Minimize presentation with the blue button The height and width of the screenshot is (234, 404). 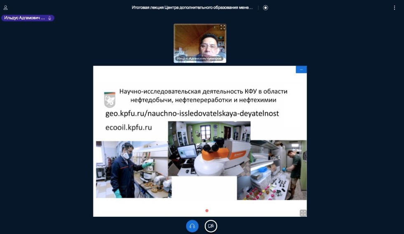pyautogui.click(x=301, y=70)
